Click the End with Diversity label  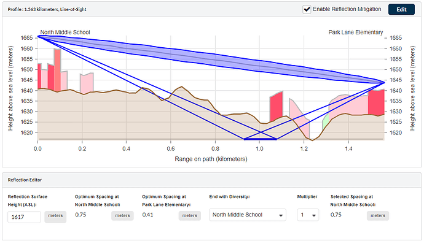click(229, 197)
